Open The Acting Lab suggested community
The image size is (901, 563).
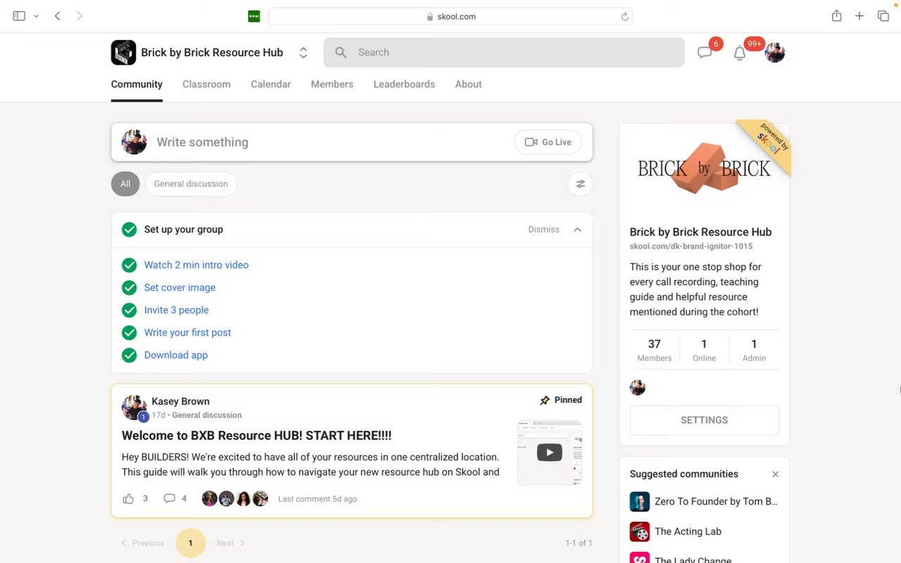click(x=676, y=531)
